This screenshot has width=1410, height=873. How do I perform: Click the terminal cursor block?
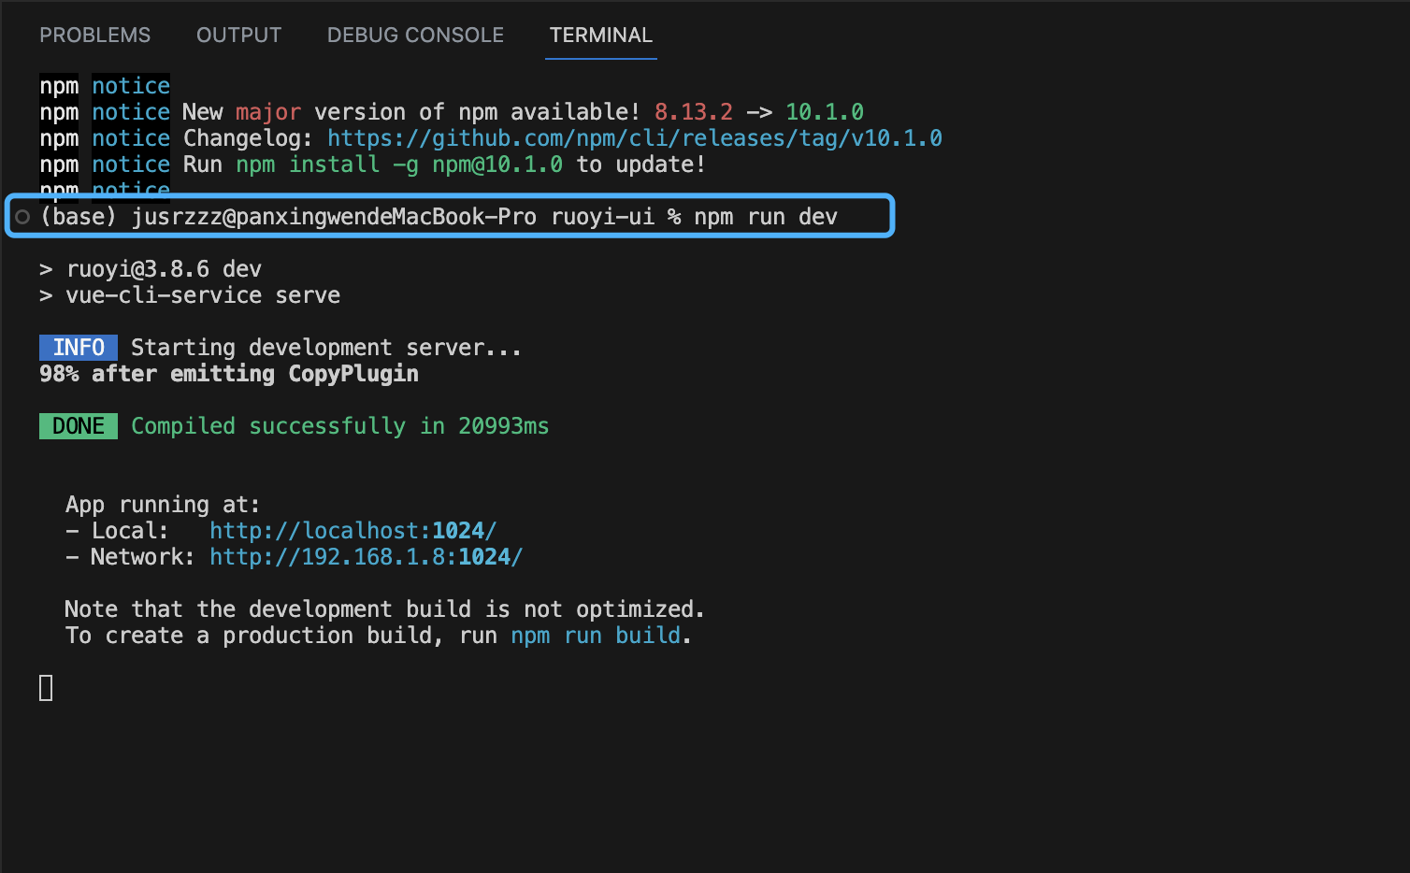46,688
